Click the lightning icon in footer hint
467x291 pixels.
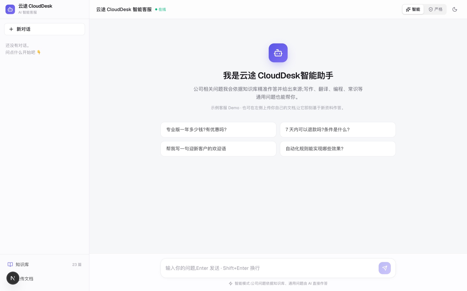(231, 283)
